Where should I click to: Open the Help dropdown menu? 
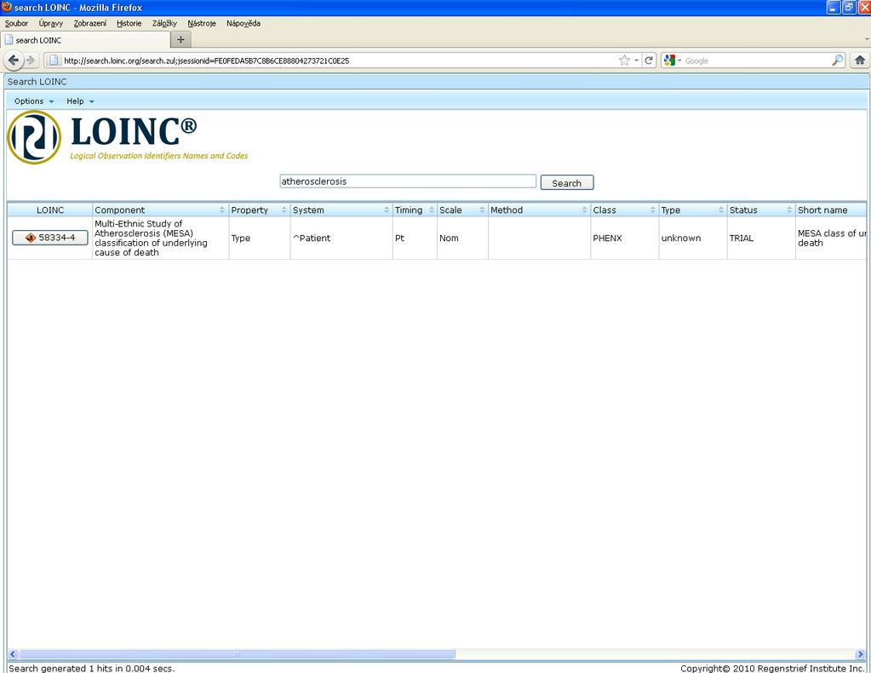(80, 101)
